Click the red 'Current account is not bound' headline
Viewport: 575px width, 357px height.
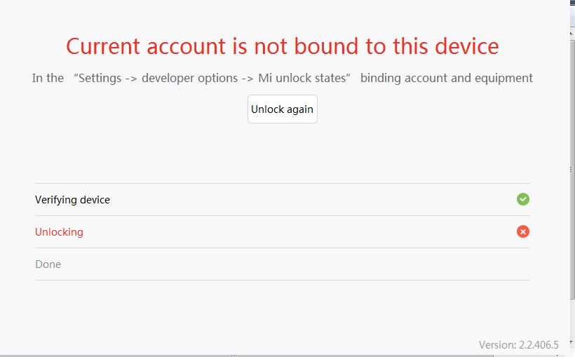point(282,46)
